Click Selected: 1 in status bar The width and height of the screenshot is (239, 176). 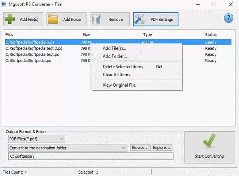[88, 172]
